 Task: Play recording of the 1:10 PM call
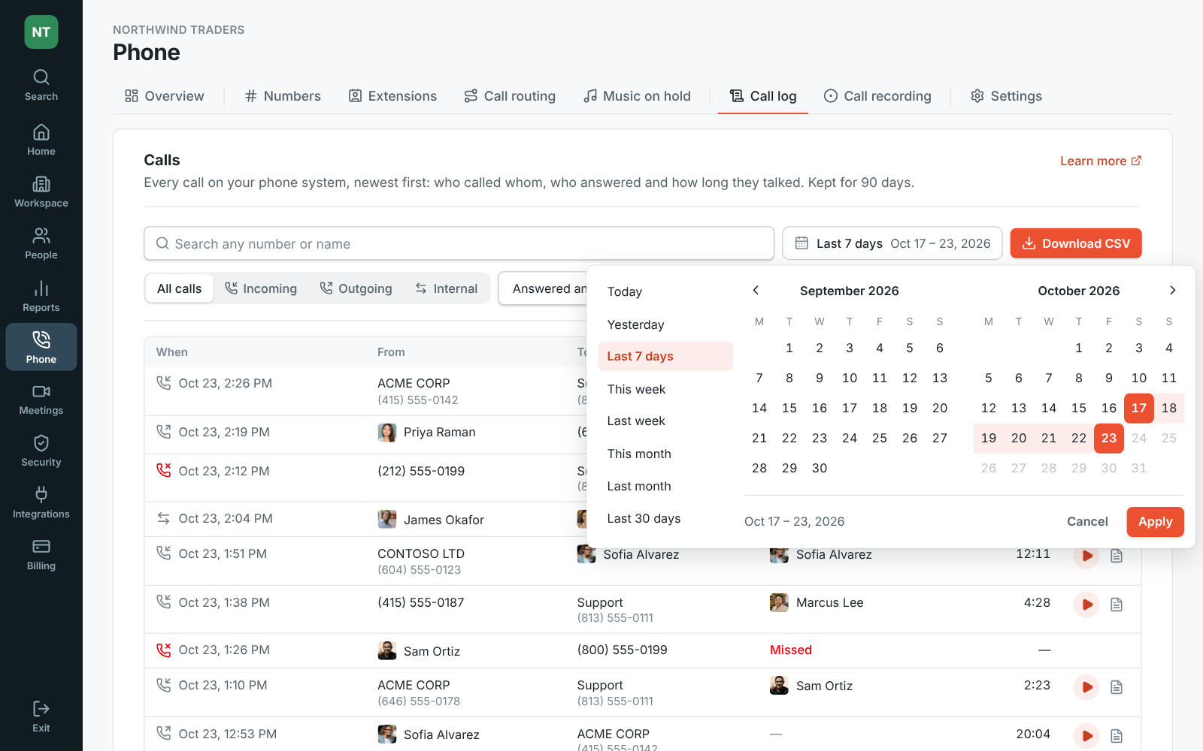[1086, 687]
